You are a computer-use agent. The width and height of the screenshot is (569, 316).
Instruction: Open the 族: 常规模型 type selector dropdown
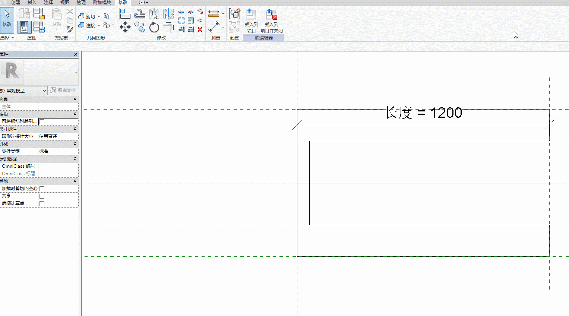23,91
